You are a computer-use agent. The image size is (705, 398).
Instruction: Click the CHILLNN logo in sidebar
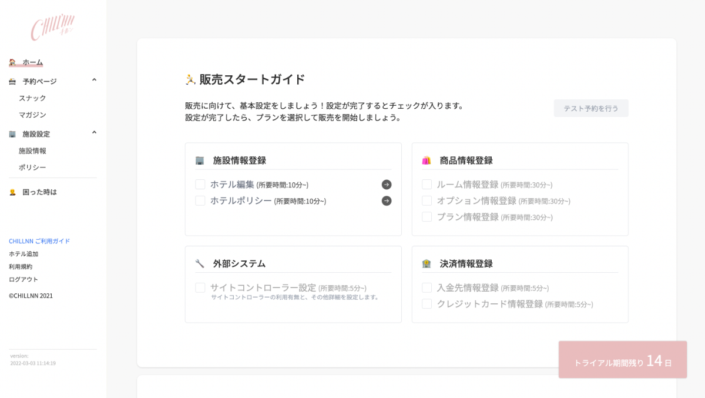[x=53, y=27]
